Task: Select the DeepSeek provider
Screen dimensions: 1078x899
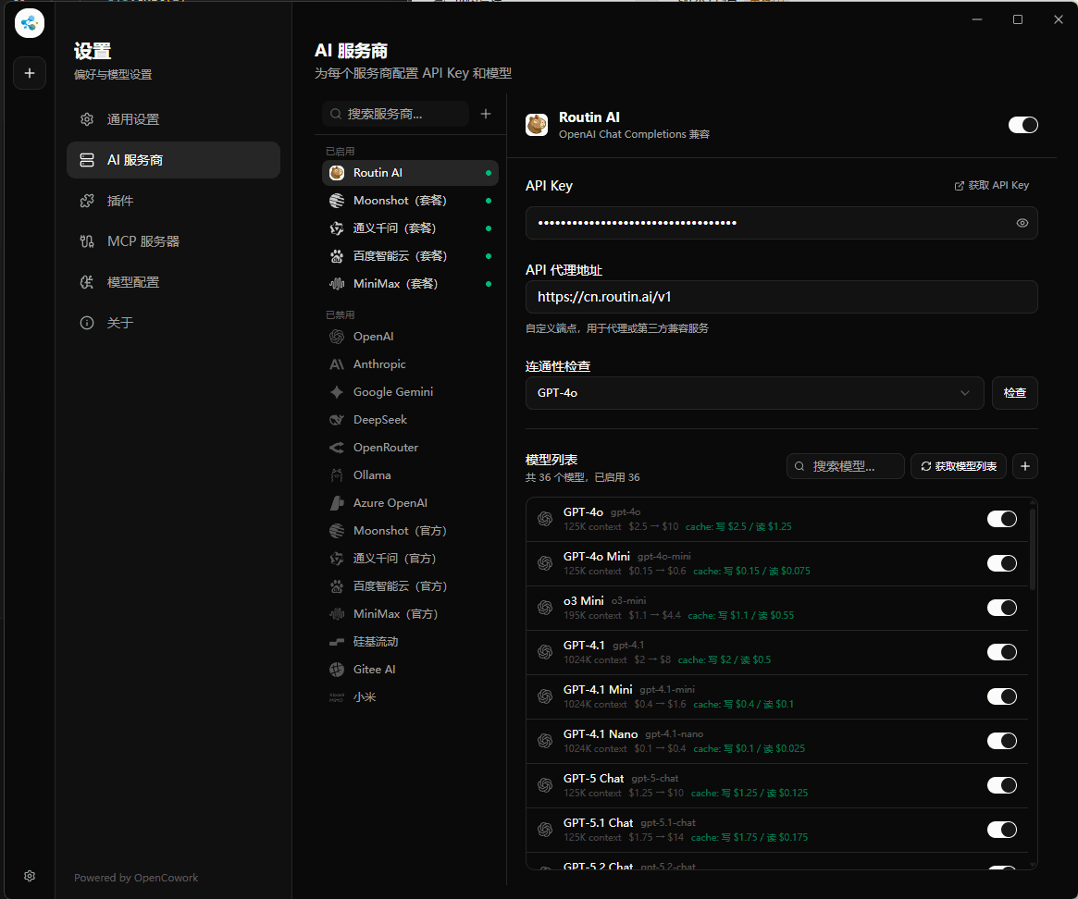Action: click(379, 420)
